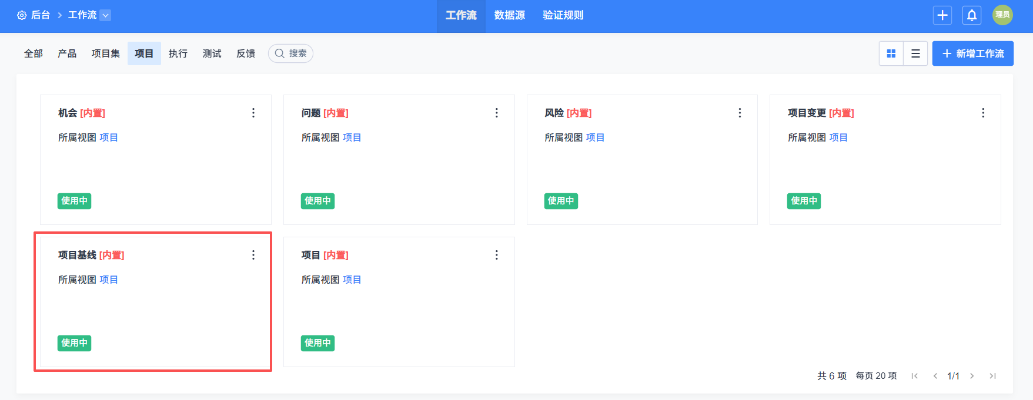Open the more menu on 机会 card
This screenshot has width=1033, height=400.
253,113
